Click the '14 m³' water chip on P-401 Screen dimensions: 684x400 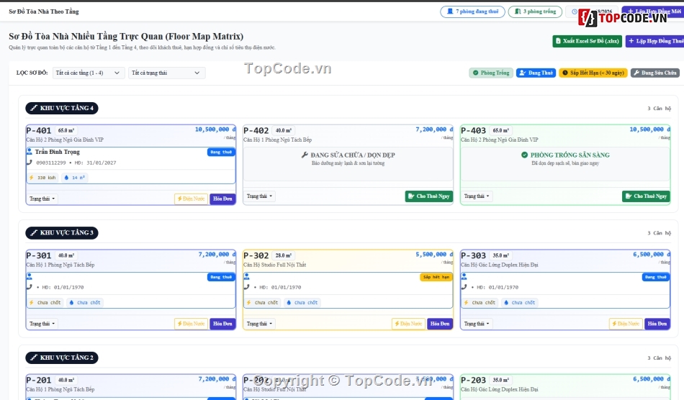(75, 178)
